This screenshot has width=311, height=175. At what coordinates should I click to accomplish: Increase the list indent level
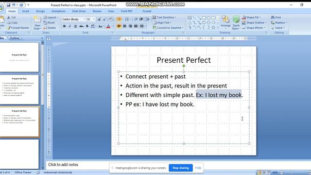click(141, 19)
